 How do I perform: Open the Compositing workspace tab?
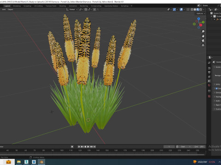96,6
